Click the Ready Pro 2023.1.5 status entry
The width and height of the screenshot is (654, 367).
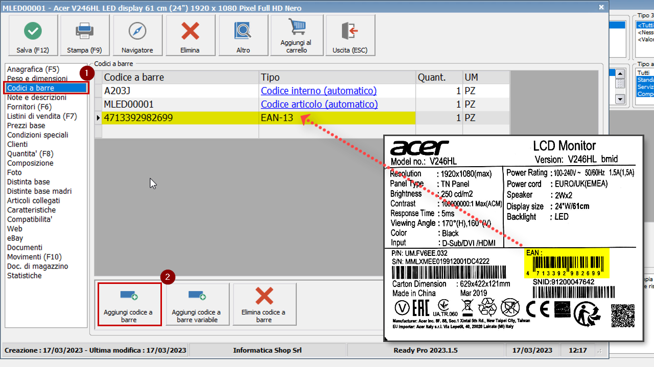point(426,350)
